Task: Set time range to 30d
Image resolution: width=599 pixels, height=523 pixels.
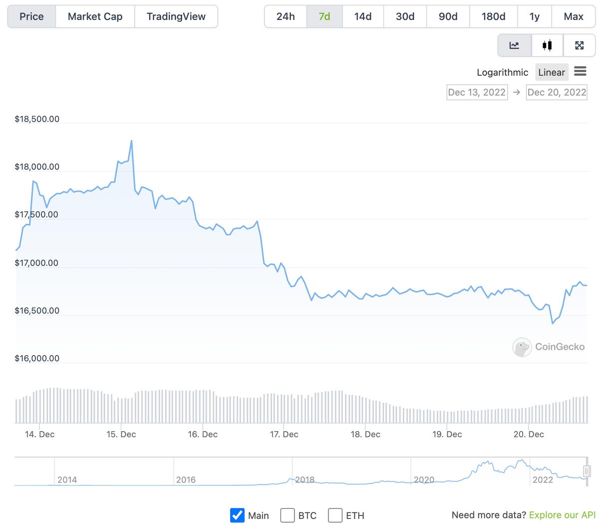Action: [405, 16]
